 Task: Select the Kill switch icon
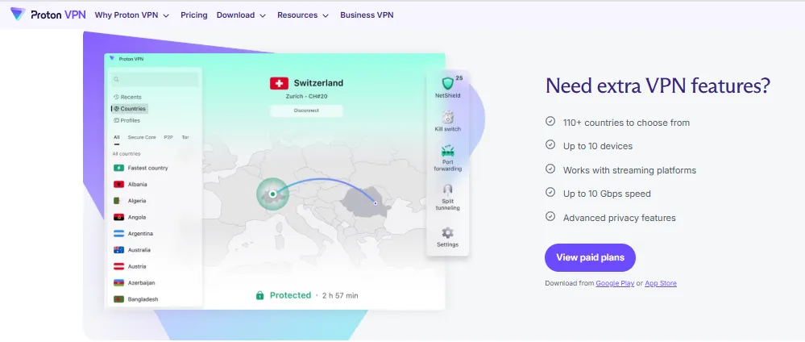(448, 117)
